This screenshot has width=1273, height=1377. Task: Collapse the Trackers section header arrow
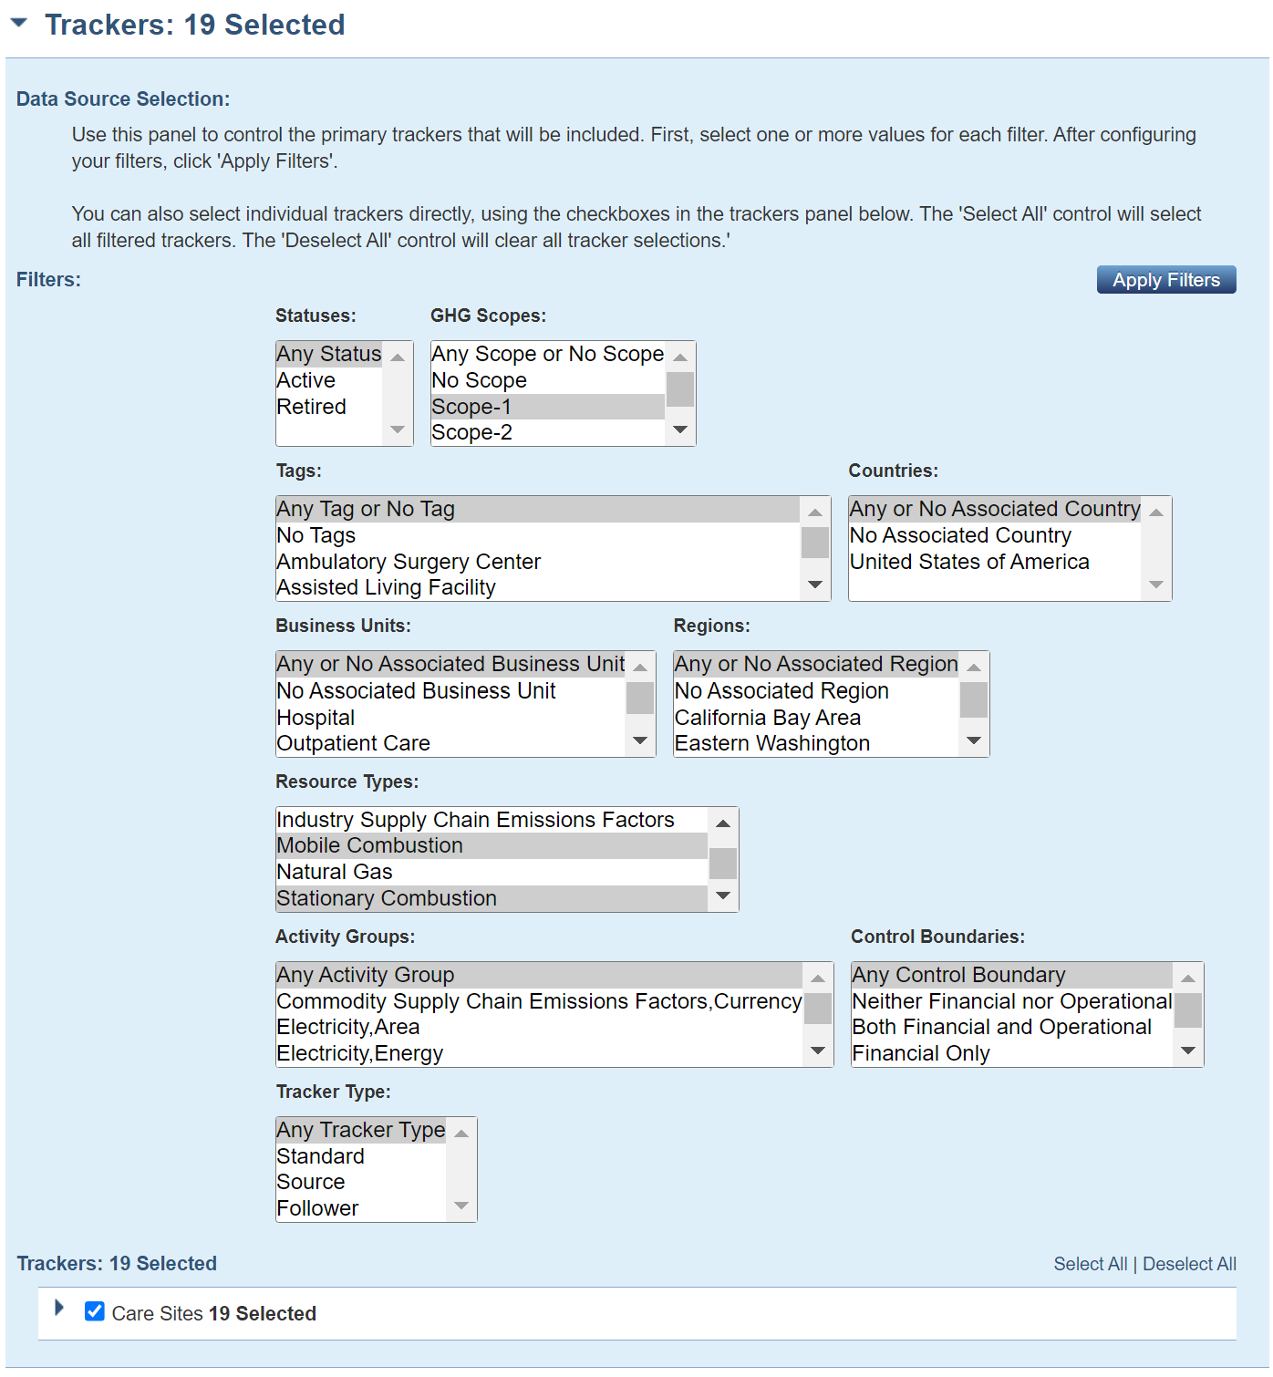(18, 23)
